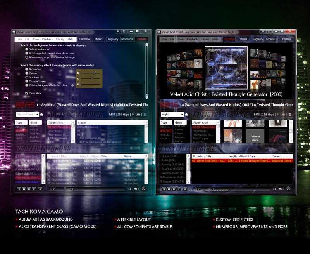Open Biography tab in left window
This screenshot has width=310, height=254.
[x=113, y=39]
